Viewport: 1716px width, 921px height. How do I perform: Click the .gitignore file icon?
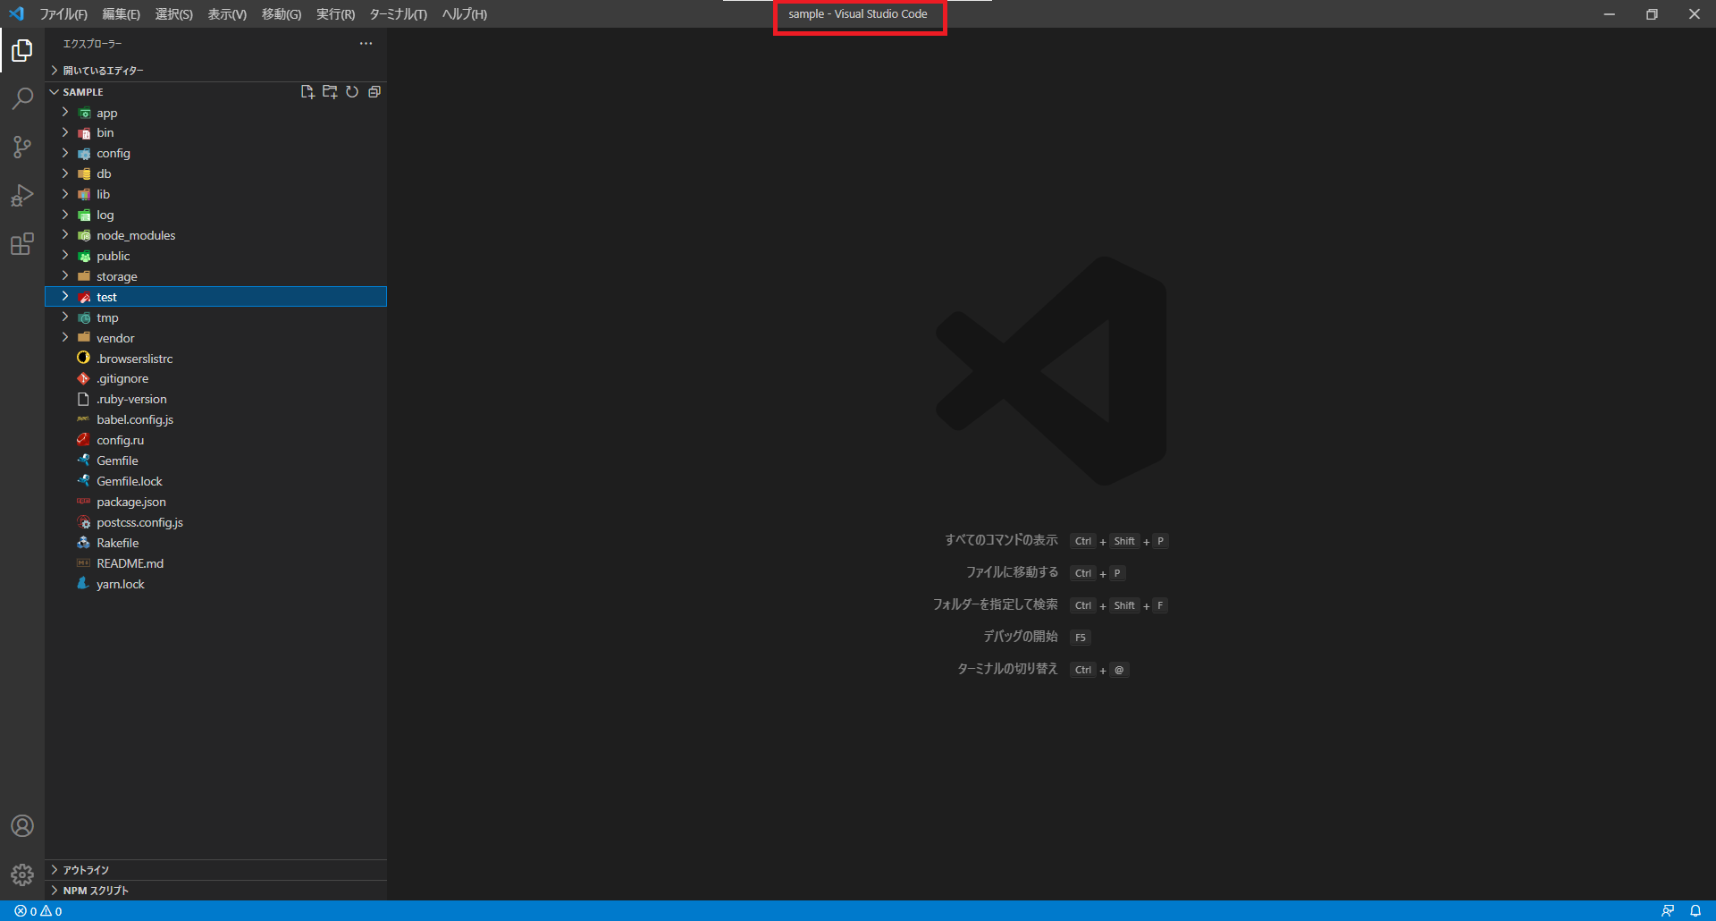(84, 379)
